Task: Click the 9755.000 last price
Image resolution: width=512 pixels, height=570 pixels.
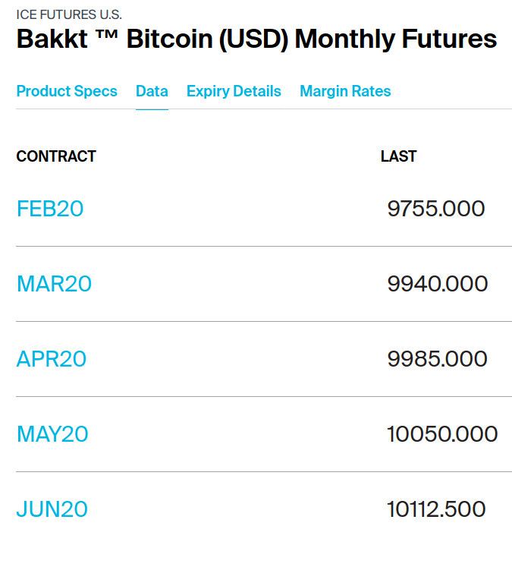Action: coord(435,209)
